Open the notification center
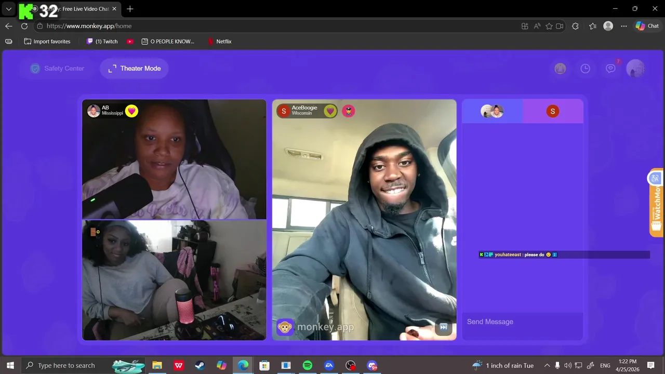The width and height of the screenshot is (665, 374). [x=651, y=366]
